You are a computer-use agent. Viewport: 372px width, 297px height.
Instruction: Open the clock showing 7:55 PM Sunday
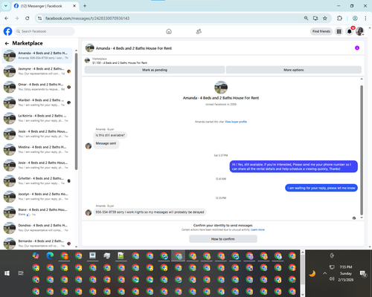click(x=346, y=273)
